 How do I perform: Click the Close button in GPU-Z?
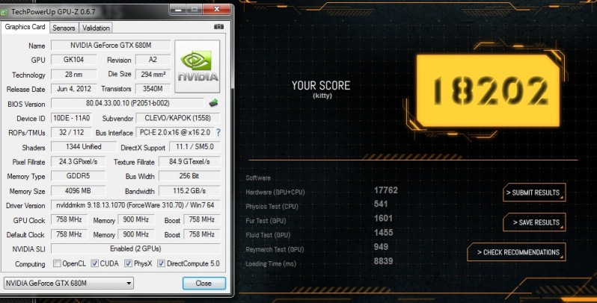pyautogui.click(x=203, y=284)
